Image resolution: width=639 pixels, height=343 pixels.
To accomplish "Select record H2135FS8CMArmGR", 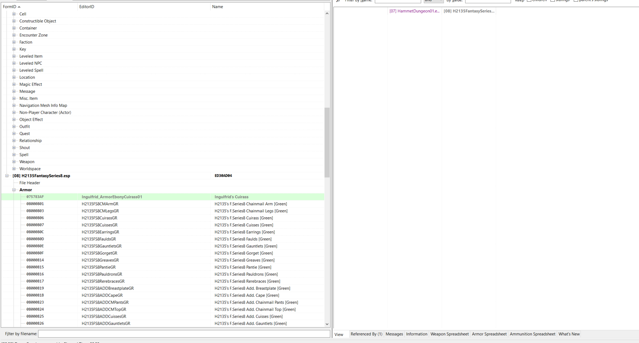I will 163,204.
